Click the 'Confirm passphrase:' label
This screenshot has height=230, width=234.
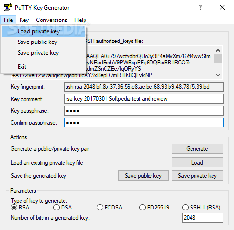coord(34,123)
